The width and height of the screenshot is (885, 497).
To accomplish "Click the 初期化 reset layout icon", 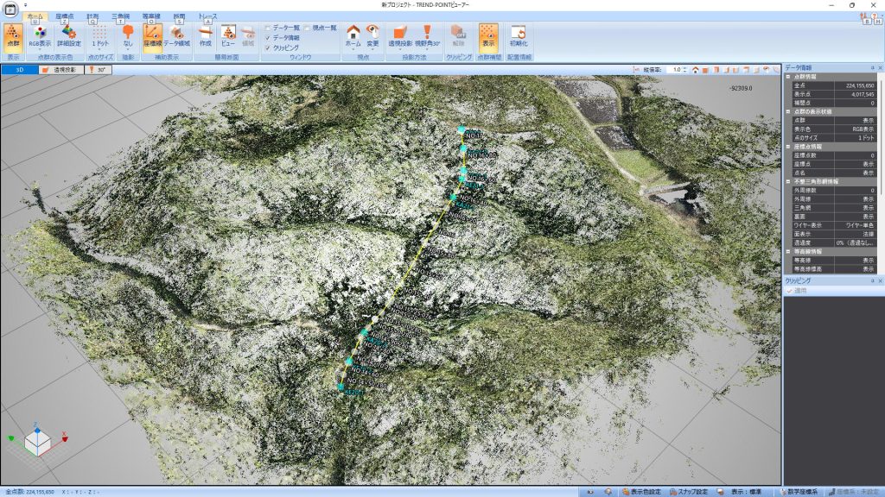I will (519, 35).
